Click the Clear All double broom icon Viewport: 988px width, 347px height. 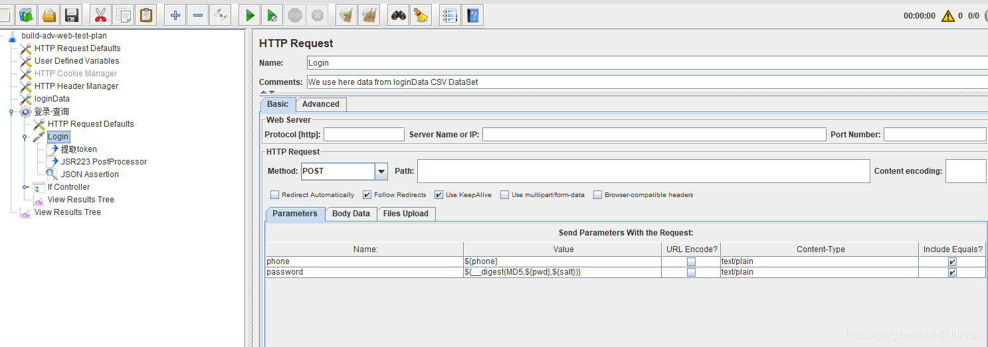click(x=369, y=15)
